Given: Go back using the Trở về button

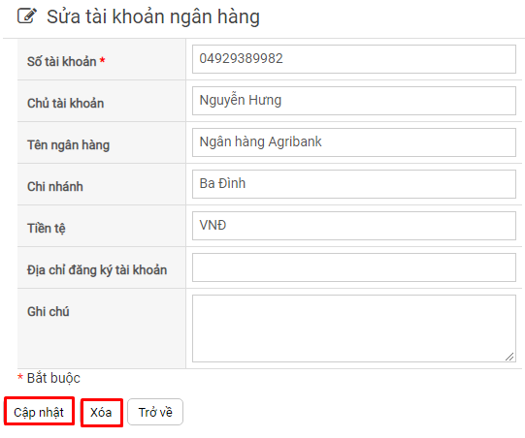Looking at the screenshot, I should 155,412.
